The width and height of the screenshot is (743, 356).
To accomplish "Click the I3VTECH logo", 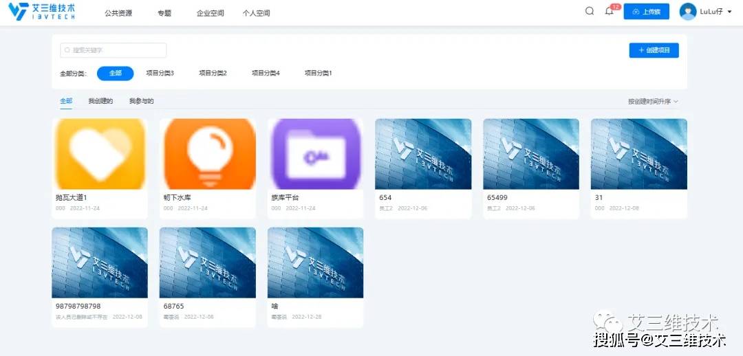I will [x=42, y=12].
